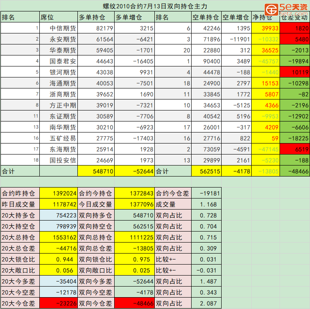Select red change cell 10119
Image resolution: width=310 pixels, height=309 pixels.
295,72
